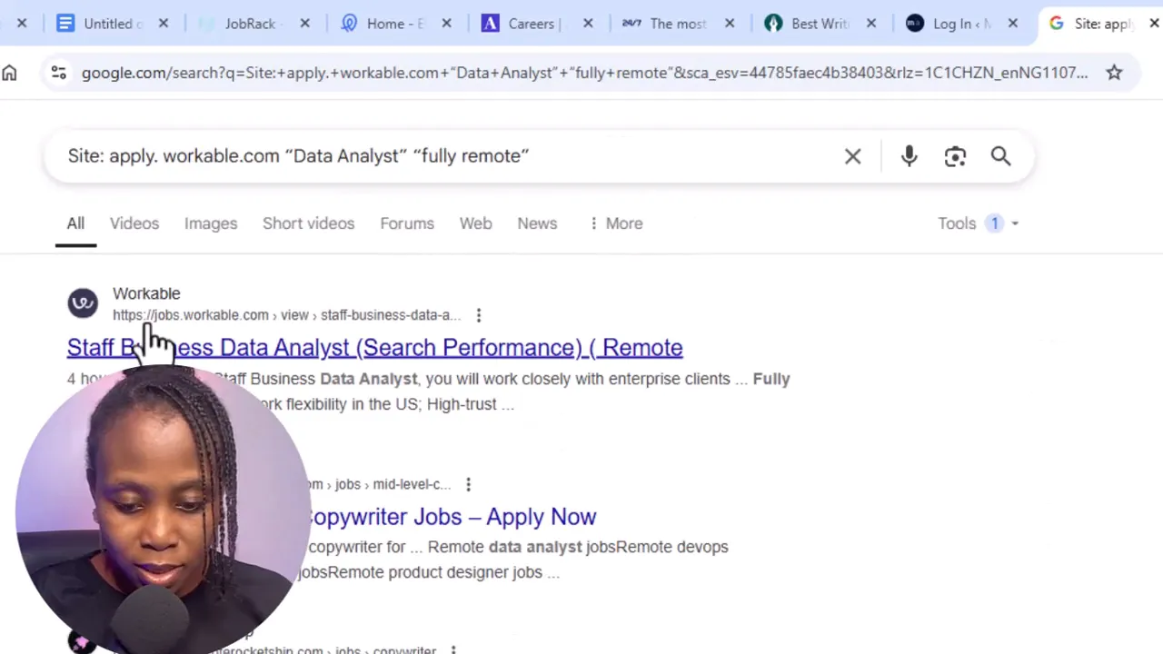The image size is (1163, 654).
Task: Close the Careers browser tab
Action: (588, 24)
